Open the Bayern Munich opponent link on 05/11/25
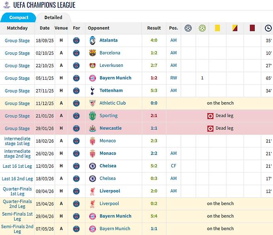Viewport: 273px width, 235px height. pyautogui.click(x=115, y=78)
